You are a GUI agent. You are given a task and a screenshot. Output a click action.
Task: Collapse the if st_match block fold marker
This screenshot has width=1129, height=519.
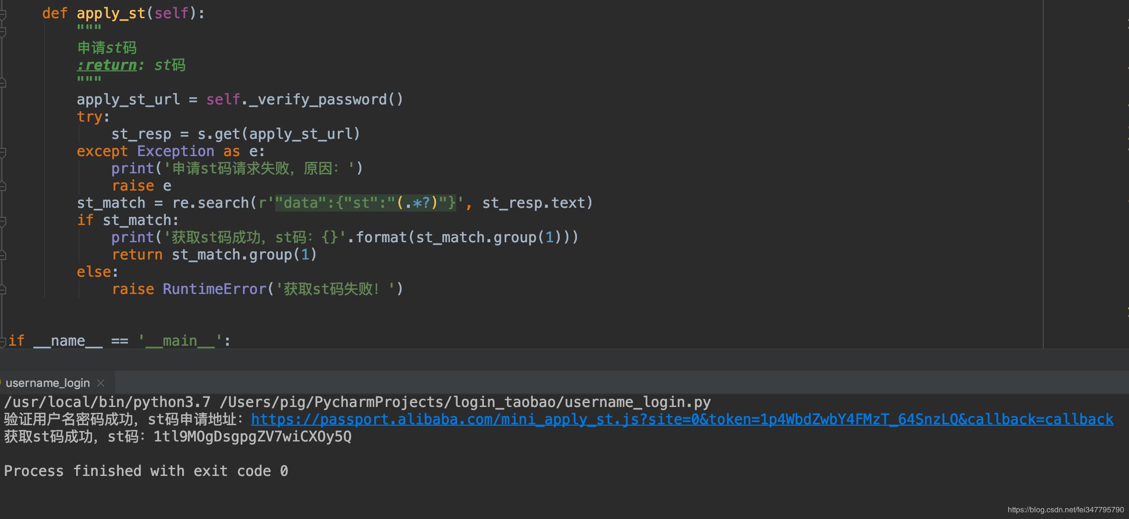click(4, 220)
